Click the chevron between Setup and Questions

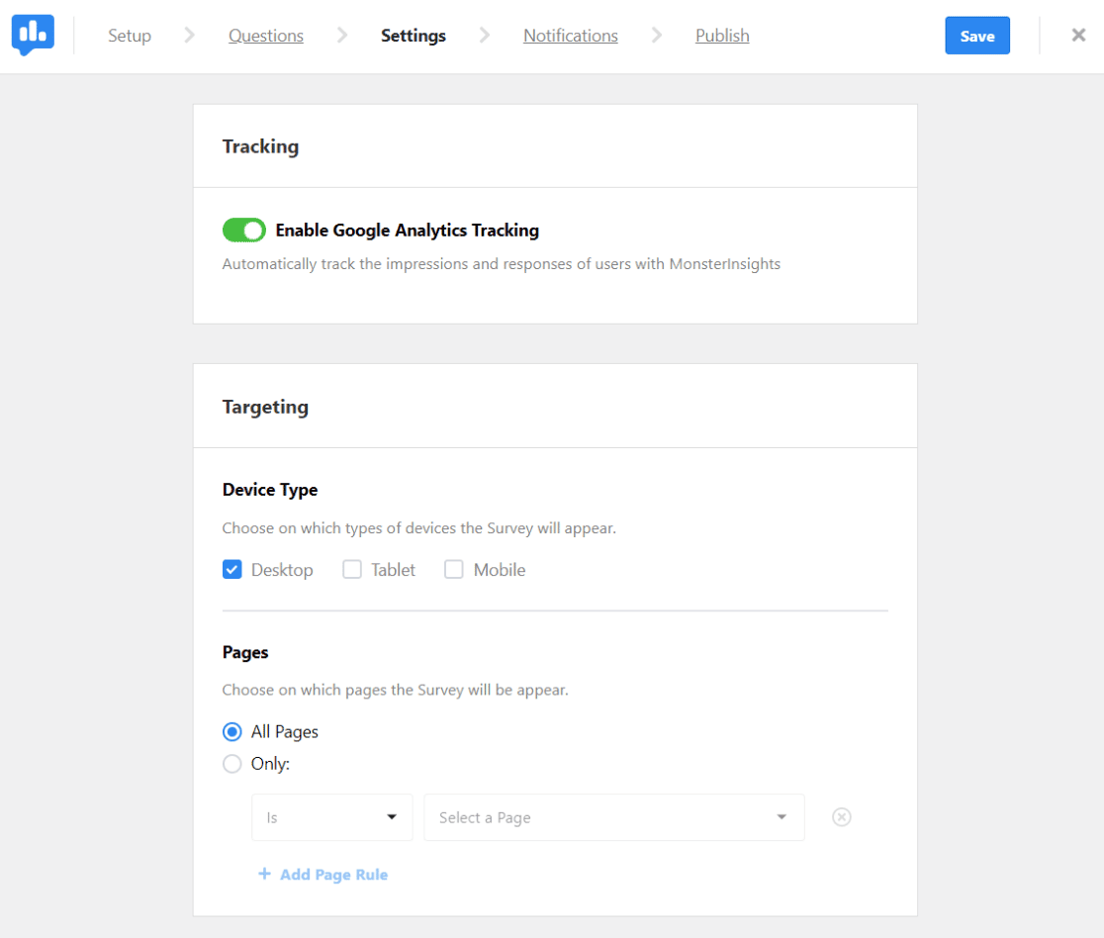pos(190,35)
